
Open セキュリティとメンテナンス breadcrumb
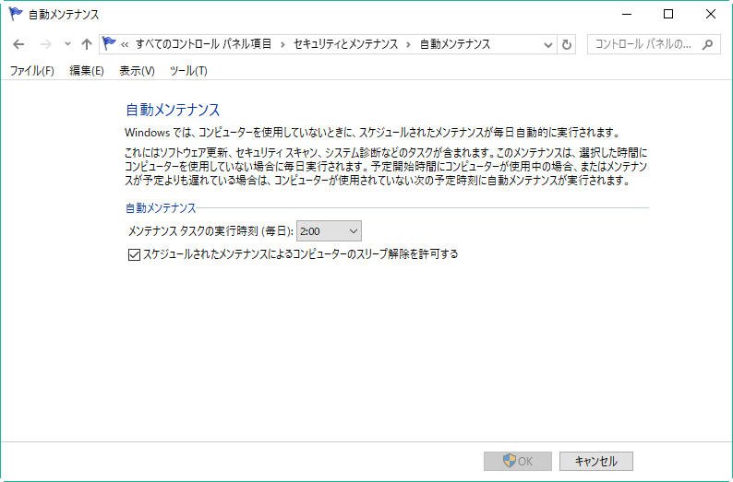pos(345,44)
